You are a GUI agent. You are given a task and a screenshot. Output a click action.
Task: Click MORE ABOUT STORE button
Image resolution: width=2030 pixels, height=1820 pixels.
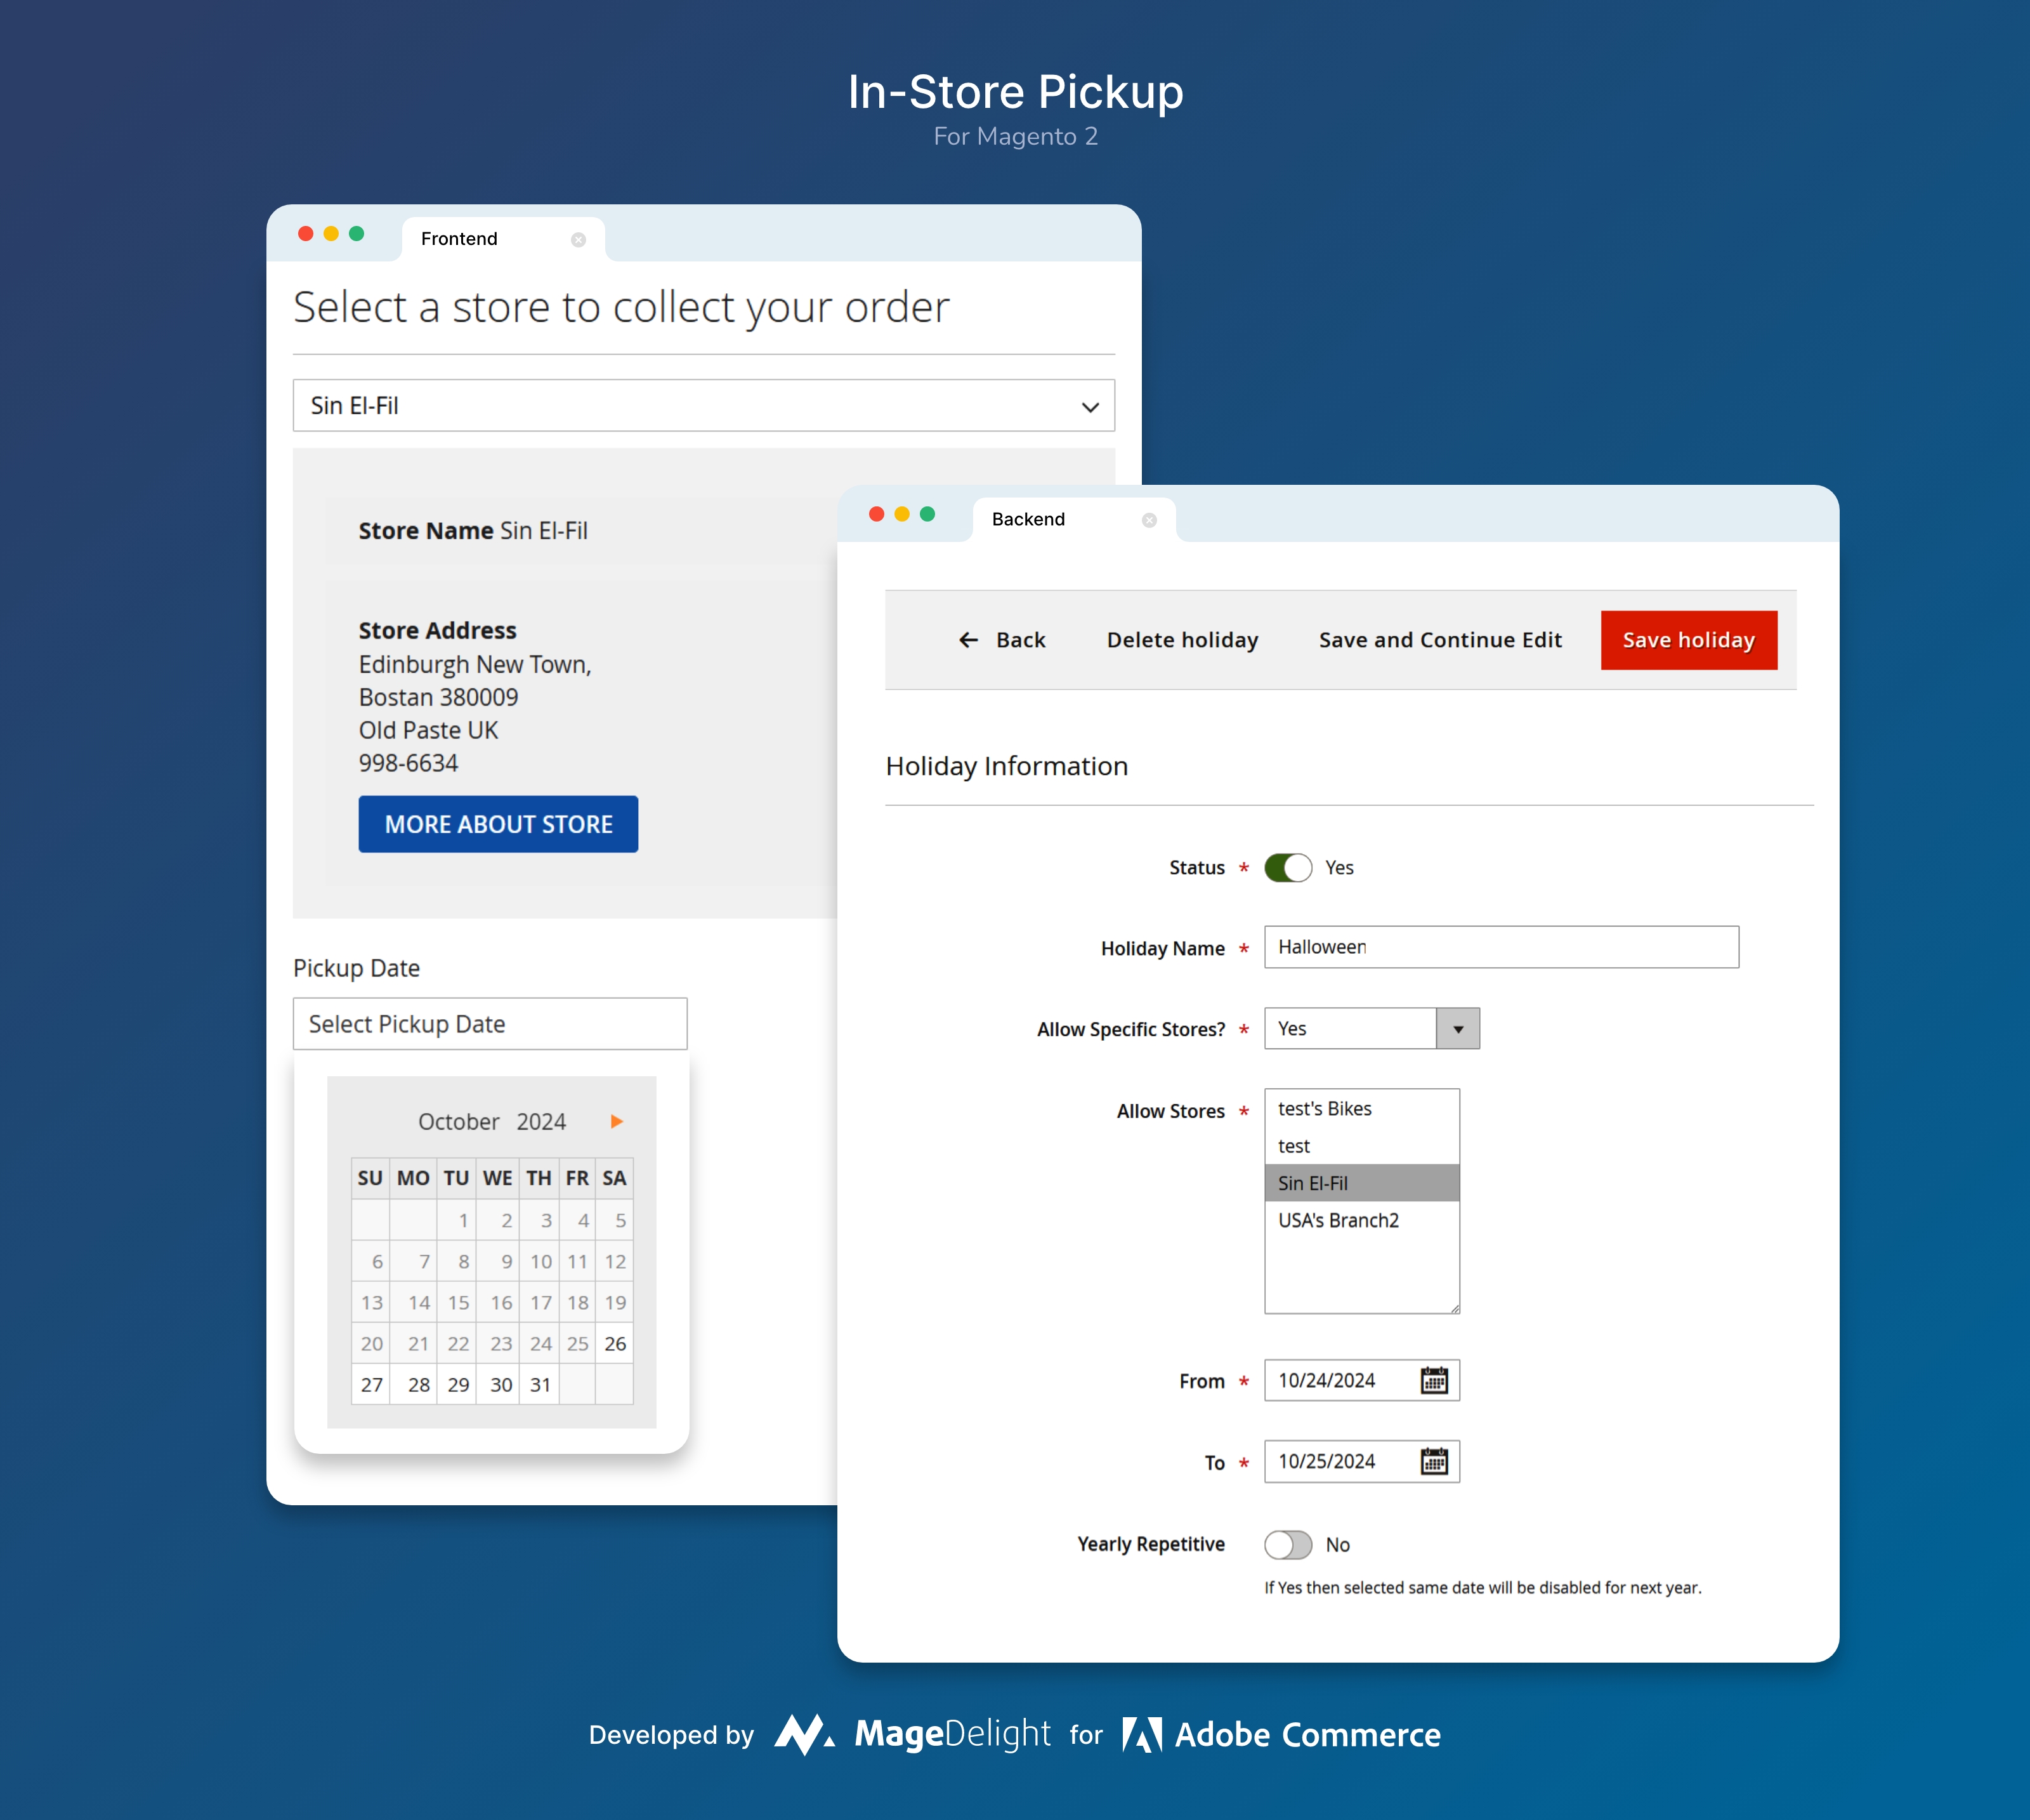tap(497, 824)
